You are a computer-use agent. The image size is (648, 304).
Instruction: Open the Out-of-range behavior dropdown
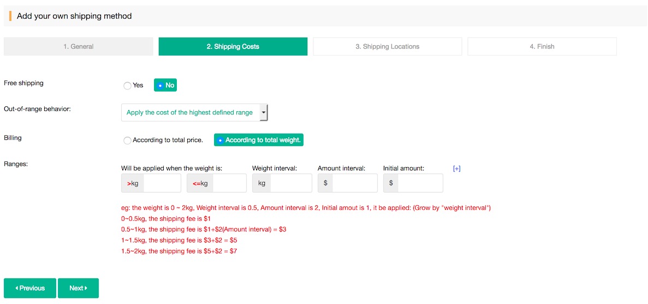tap(190, 113)
